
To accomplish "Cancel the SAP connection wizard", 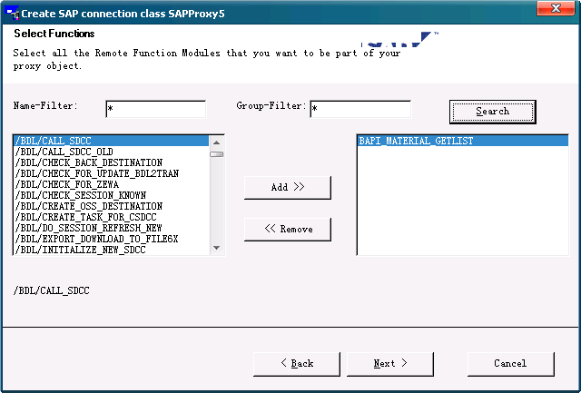I will click(x=511, y=364).
